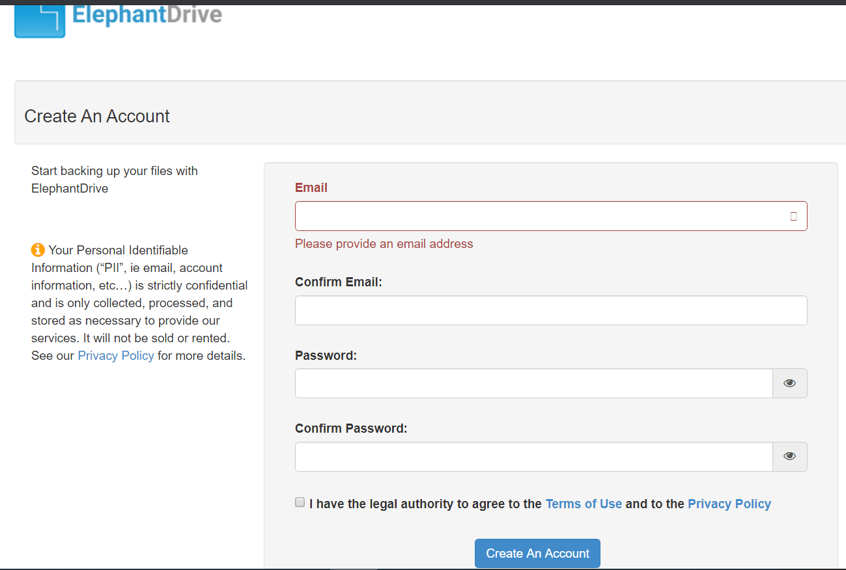The image size is (846, 570).
Task: Click inside the Password input box
Action: tap(534, 383)
